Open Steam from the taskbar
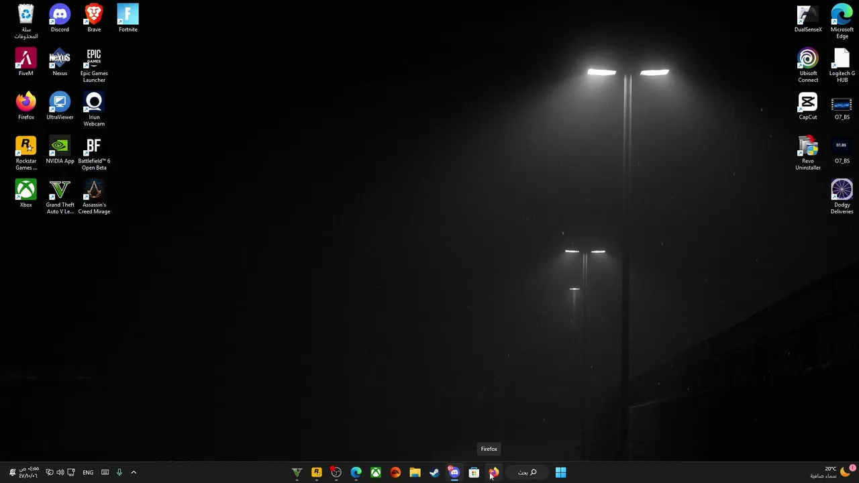The height and width of the screenshot is (483, 859). pos(434,472)
